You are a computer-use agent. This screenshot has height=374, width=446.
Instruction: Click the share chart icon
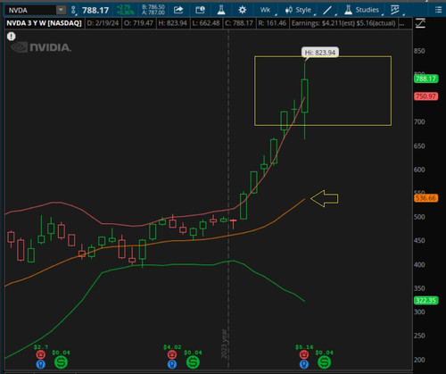coord(178,10)
